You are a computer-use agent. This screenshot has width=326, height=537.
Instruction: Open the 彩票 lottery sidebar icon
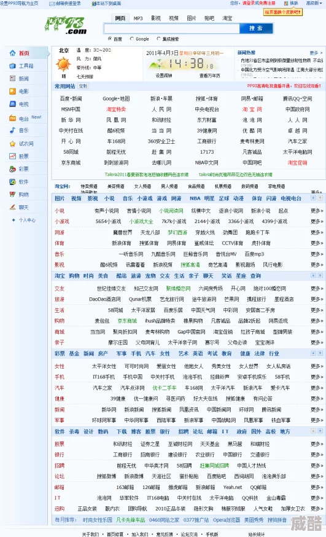[13, 169]
